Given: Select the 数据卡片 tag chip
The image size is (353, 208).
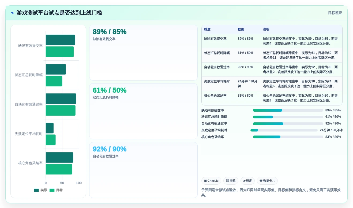Looking at the screenshot, I should tap(267, 181).
